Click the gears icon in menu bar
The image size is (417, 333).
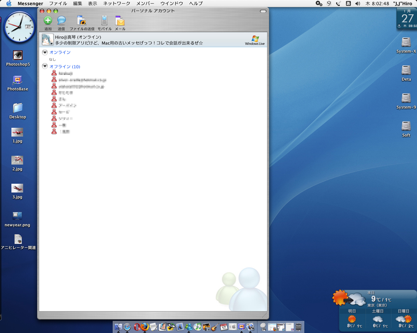pos(319,3)
